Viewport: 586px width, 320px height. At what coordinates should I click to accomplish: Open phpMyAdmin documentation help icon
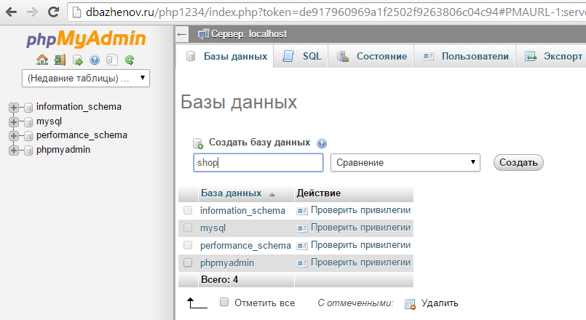click(95, 60)
